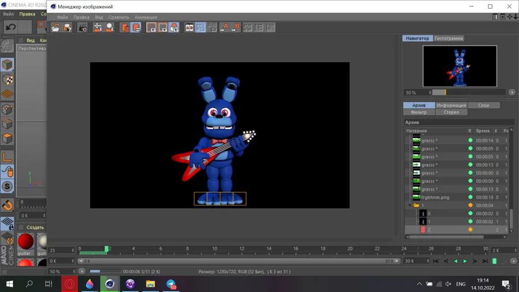The height and width of the screenshot is (292, 519).
Task: Click the S snap icon in left sidebar
Action: pyautogui.click(x=7, y=186)
